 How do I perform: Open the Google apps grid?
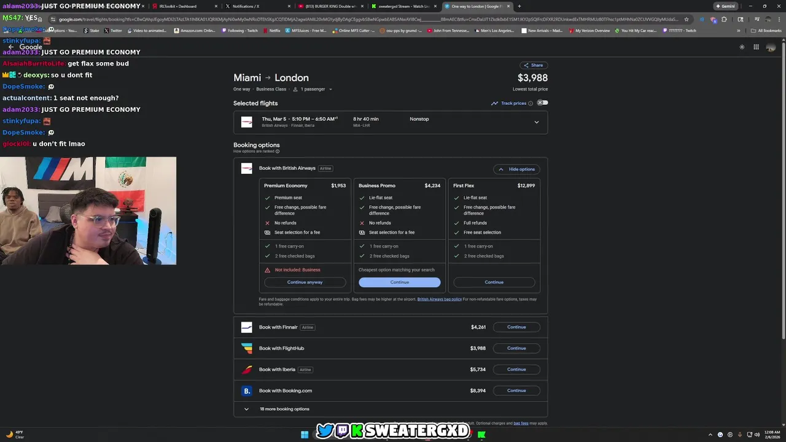[x=756, y=47]
